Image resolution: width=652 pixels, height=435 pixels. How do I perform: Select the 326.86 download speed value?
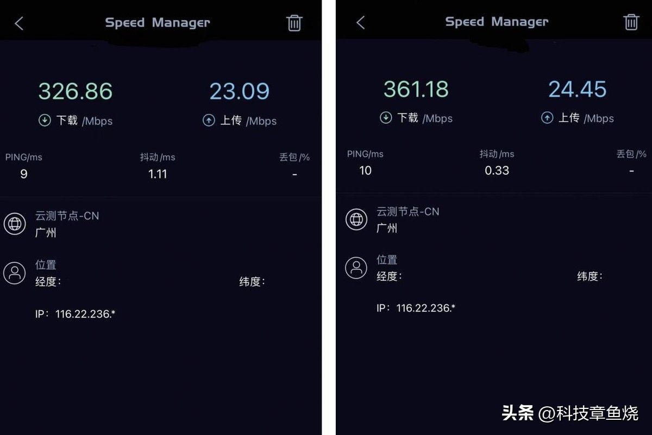(x=76, y=91)
